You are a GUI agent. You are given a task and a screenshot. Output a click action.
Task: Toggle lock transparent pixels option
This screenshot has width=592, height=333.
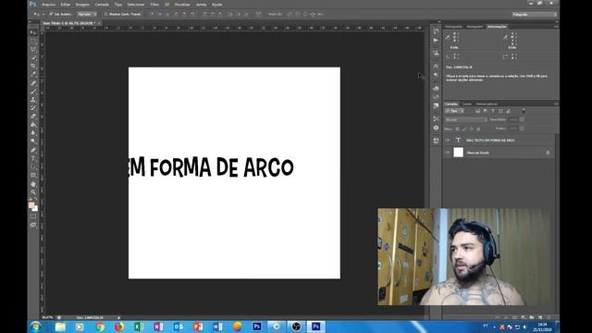click(457, 129)
